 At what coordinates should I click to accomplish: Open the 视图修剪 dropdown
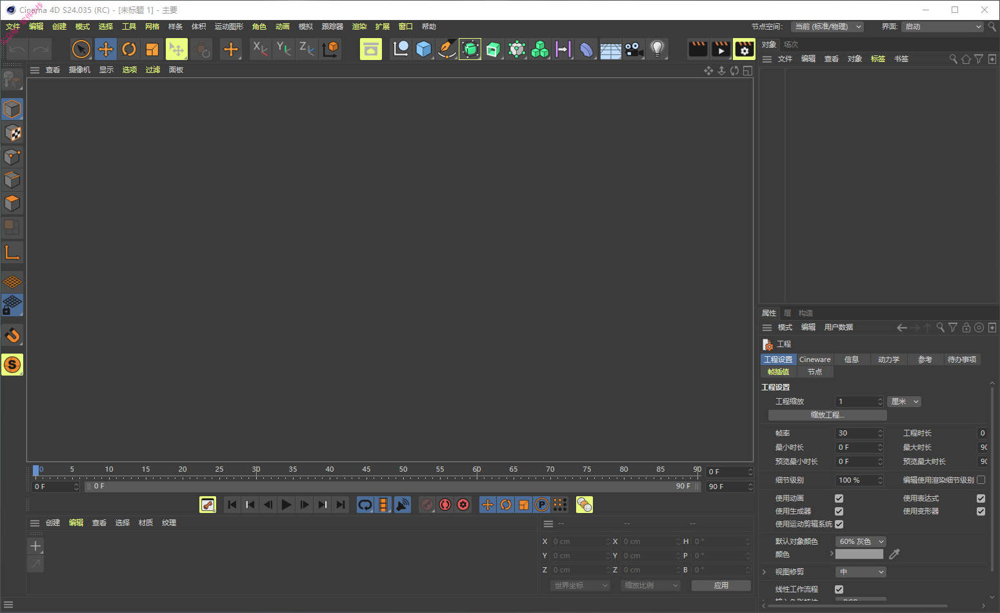861,572
